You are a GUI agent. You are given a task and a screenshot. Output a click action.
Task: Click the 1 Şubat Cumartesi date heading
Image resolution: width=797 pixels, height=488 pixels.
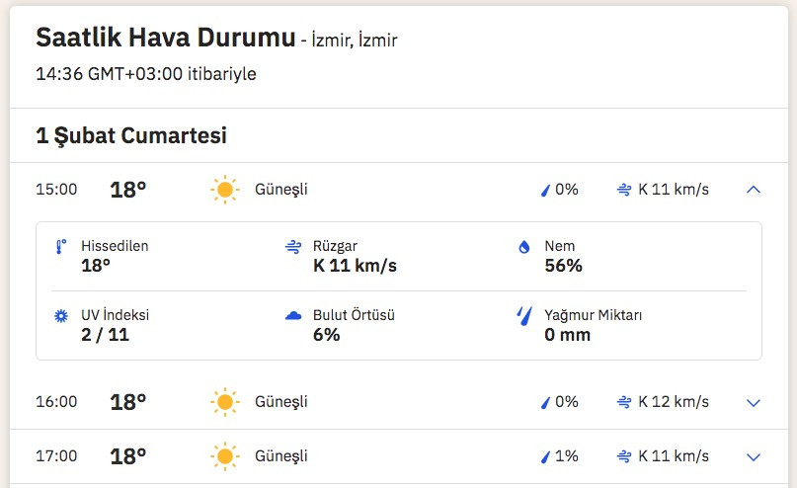pyautogui.click(x=131, y=135)
